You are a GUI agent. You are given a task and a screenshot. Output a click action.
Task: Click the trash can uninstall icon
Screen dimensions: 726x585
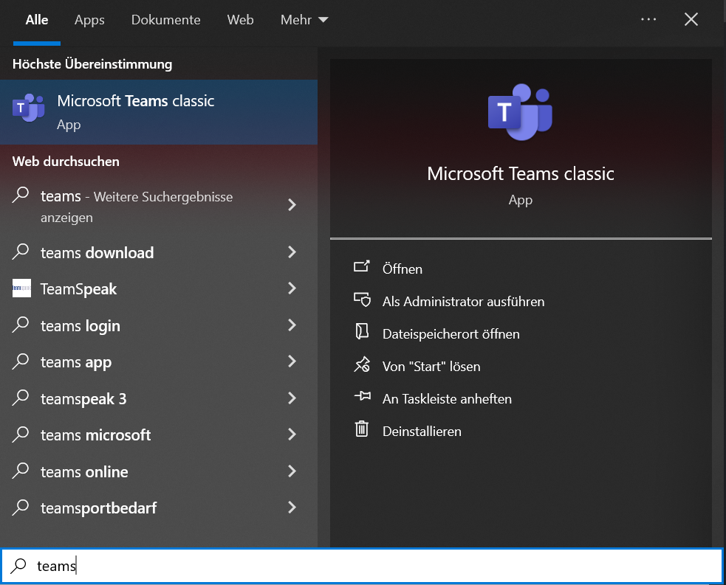point(362,429)
